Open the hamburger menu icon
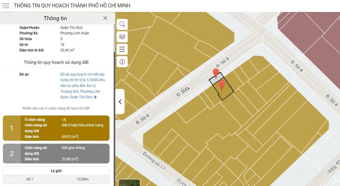 click(6, 6)
